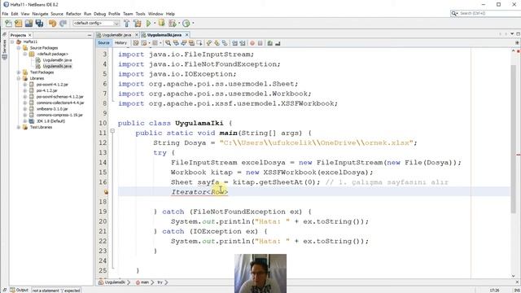Select UygulamaBir.java in the Projects tree

pos(57,60)
